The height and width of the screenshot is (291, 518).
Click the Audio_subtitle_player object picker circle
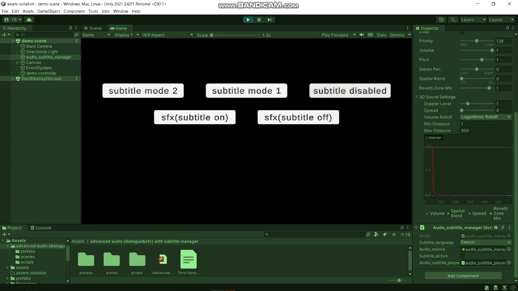[x=509, y=263]
